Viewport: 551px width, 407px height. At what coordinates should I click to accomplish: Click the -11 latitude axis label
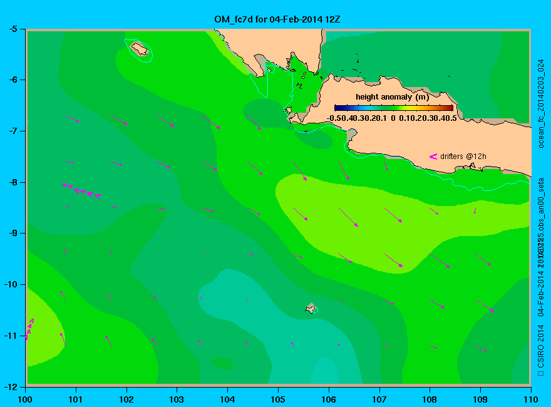[x=11, y=336]
